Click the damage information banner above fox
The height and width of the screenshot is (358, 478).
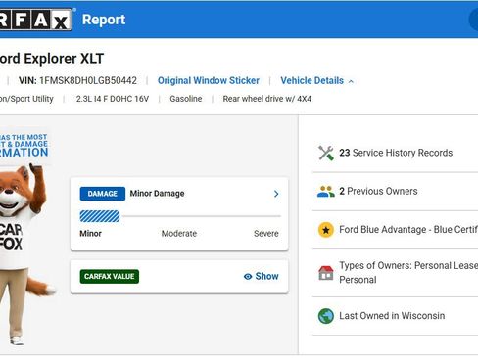24,146
